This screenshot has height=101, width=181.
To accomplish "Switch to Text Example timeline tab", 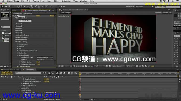I will click(x=29, y=70).
